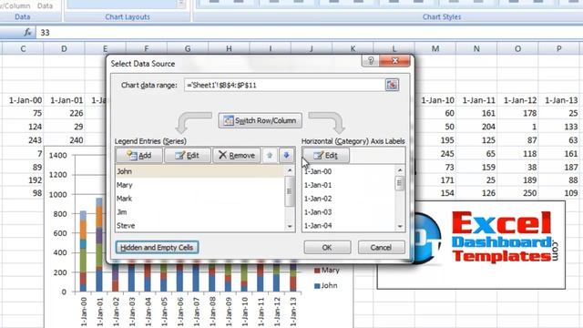This screenshot has height=328, width=583.
Task: Move series down with the down arrow
Action: coord(286,156)
